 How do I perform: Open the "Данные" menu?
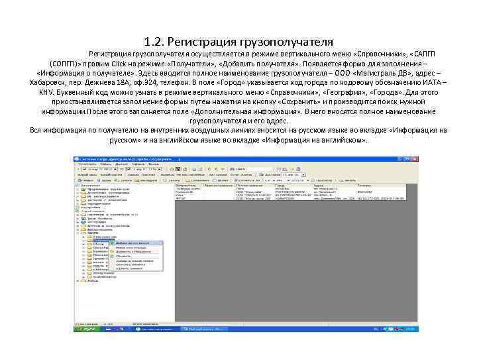click(x=121, y=164)
